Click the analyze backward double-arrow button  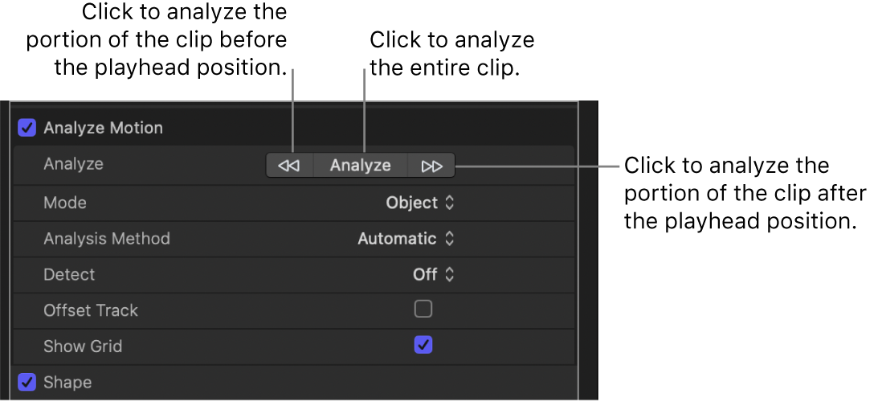point(288,166)
